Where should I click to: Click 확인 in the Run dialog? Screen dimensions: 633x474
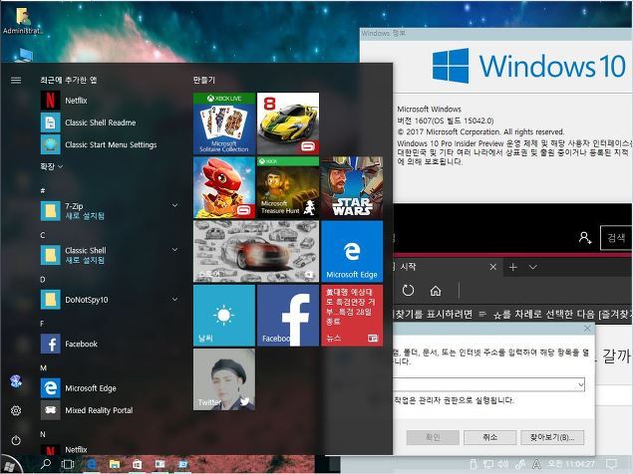pyautogui.click(x=433, y=437)
